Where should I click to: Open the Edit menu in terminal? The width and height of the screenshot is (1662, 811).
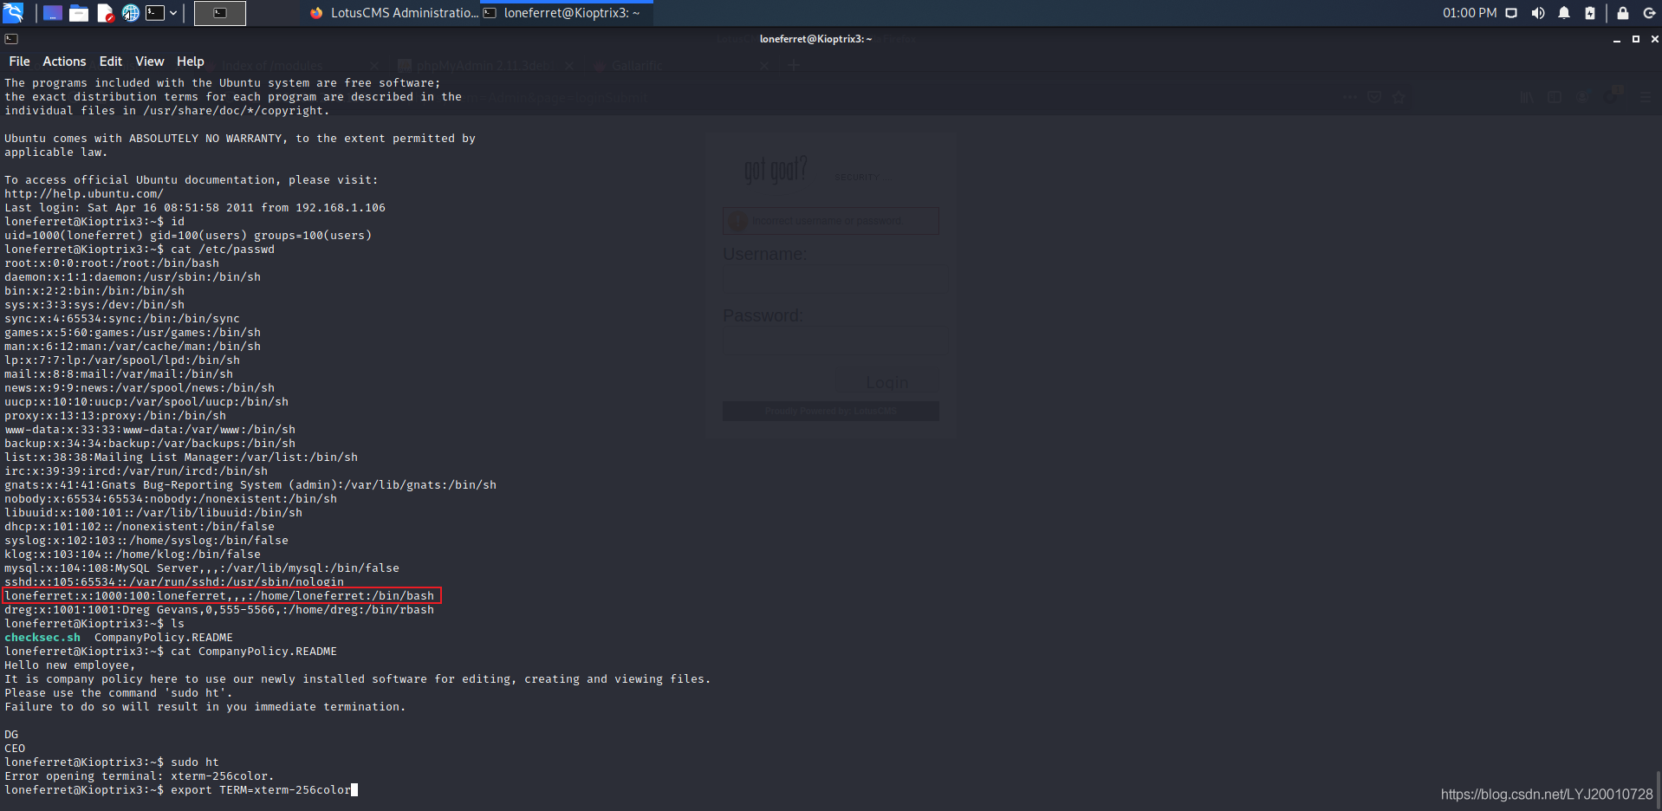[111, 62]
